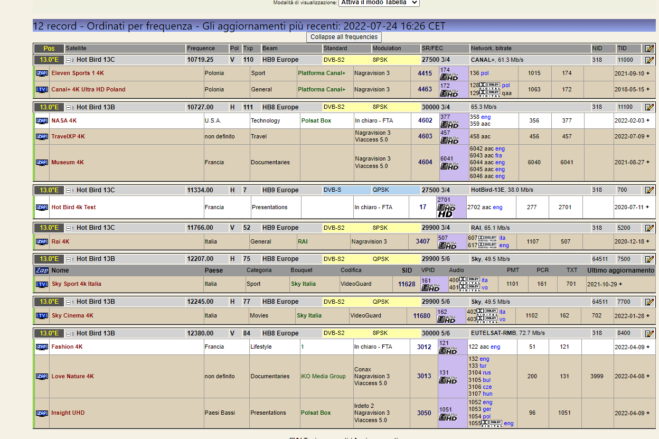Click the Dolby Digital logo beside 1055 in the Insight UHD row
Screen dimensions: 659x439
[492, 423]
